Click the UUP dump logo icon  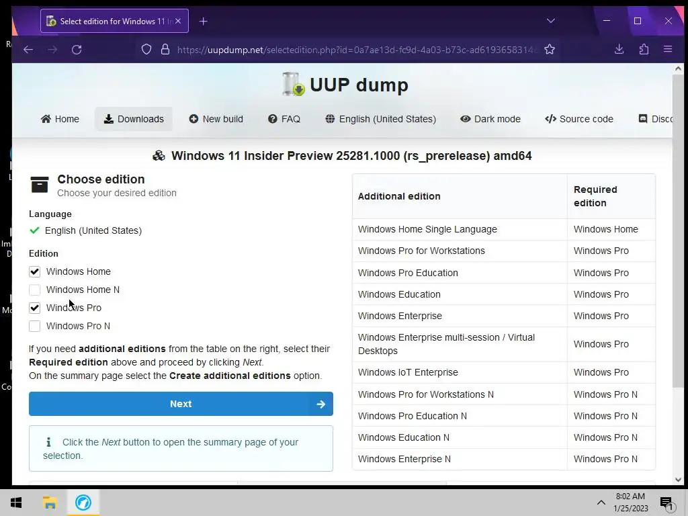click(x=293, y=84)
